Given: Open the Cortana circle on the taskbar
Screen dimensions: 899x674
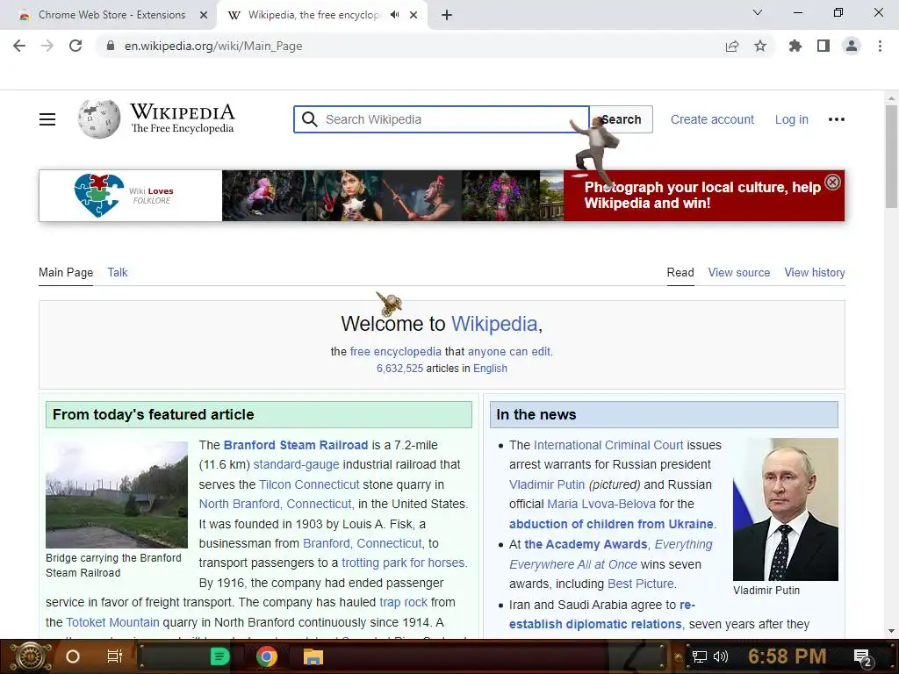Looking at the screenshot, I should click(x=73, y=656).
